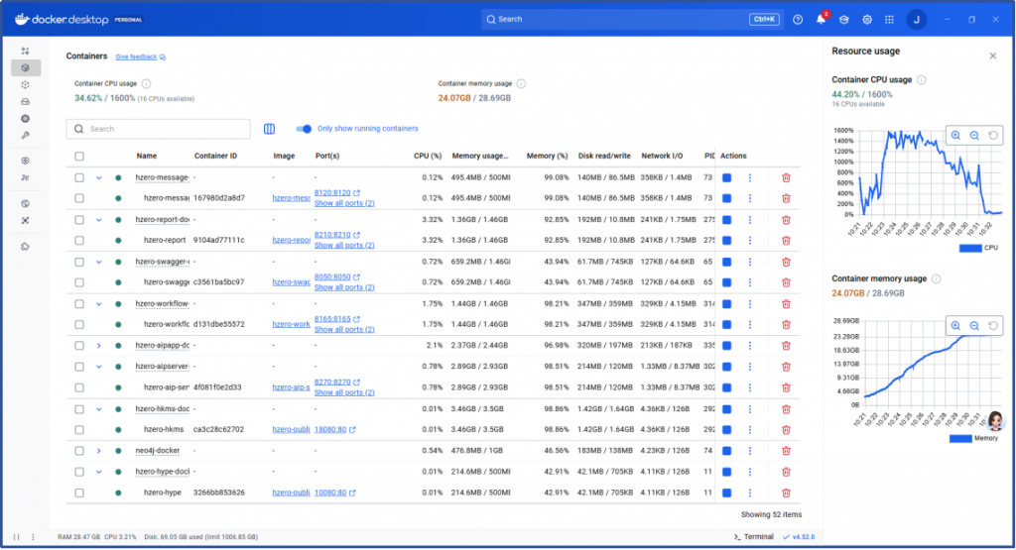The height and width of the screenshot is (550, 1016).
Task: Click the Give feedback link
Action: (138, 57)
